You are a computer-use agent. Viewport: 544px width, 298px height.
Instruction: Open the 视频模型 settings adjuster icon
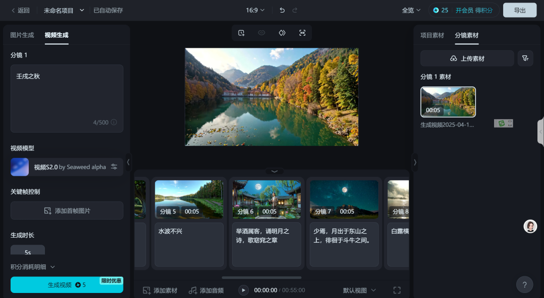pyautogui.click(x=115, y=166)
